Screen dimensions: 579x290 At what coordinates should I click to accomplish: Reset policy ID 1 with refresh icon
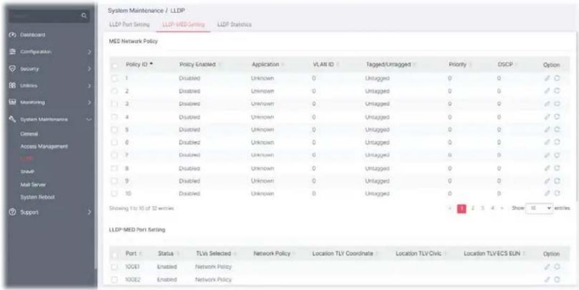557,79
